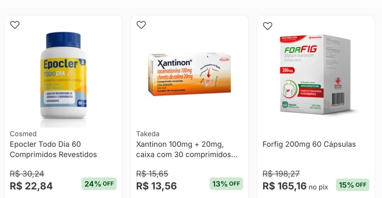Screen dimensions: 382x198
Task: Select the R$ 22,84 Epocler price
Action: point(31,186)
